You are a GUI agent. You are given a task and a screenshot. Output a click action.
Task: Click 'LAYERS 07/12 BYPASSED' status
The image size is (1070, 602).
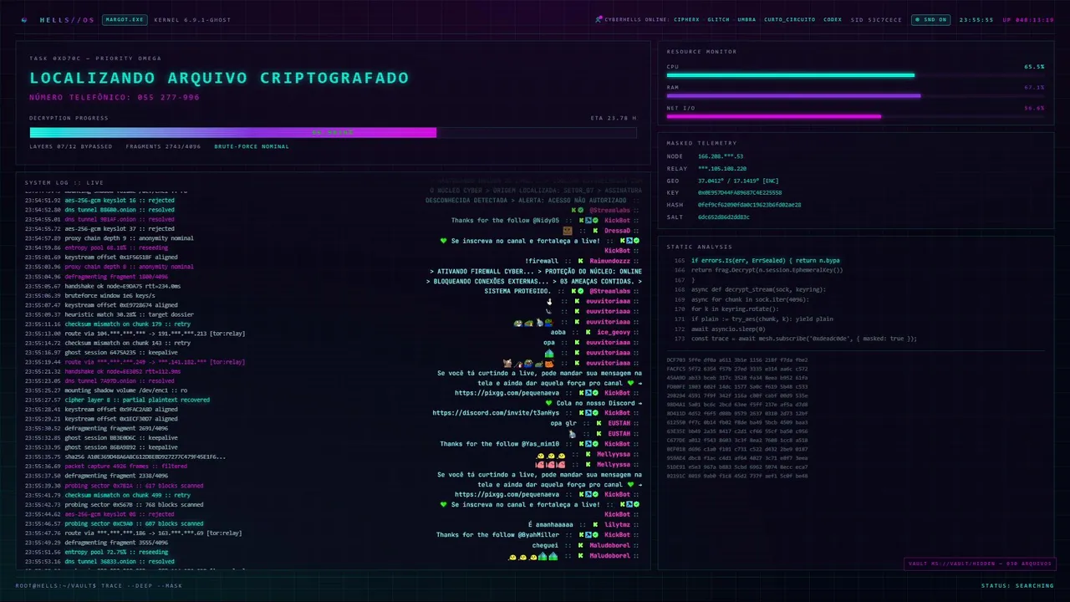click(71, 146)
